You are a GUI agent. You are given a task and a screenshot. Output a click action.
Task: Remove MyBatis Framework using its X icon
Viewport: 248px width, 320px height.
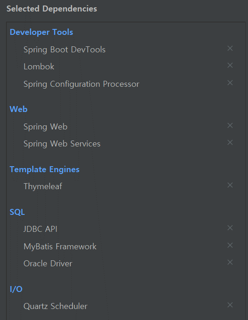(x=230, y=245)
